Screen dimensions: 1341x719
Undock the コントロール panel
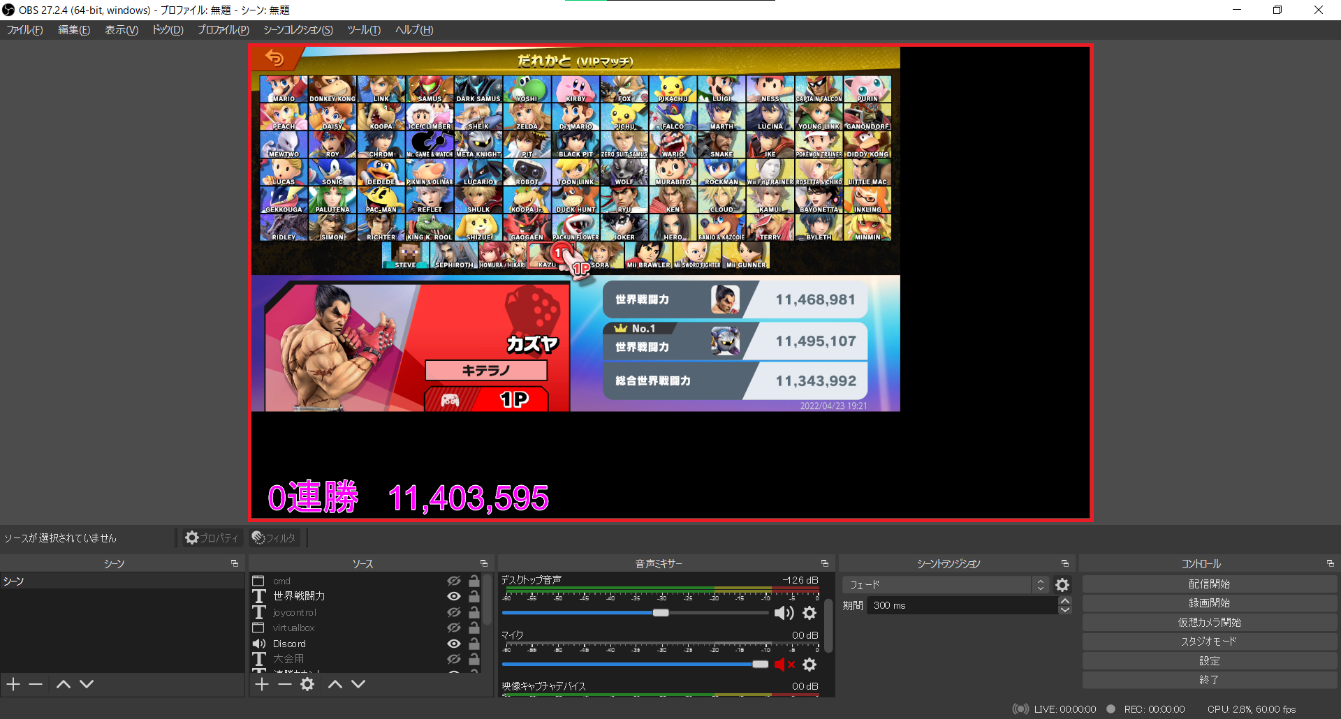(x=1331, y=563)
